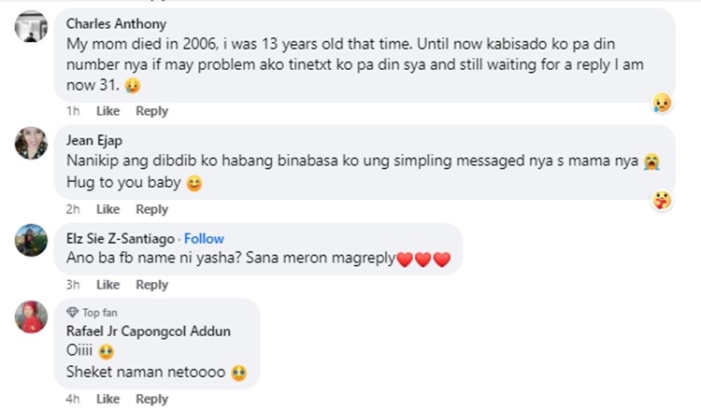Image resolution: width=701 pixels, height=408 pixels.
Task: Open Rafael Jr Capongcol Addun's name link
Action: pos(147,330)
